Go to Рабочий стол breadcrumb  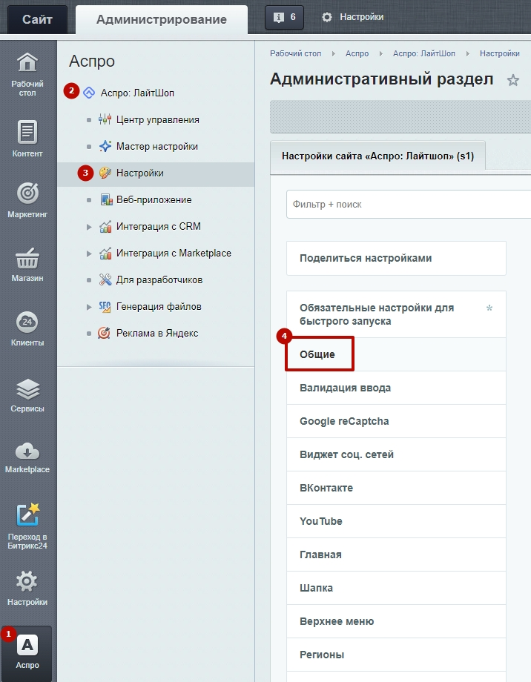pyautogui.click(x=295, y=53)
